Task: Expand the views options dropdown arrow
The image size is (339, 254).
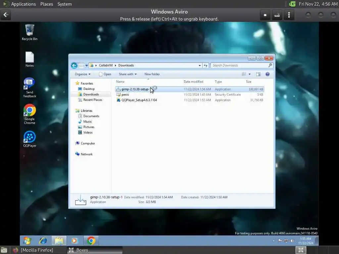Action: tap(250, 74)
